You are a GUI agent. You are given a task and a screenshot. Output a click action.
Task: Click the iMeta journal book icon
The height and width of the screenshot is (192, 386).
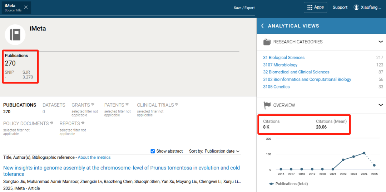pos(15,35)
